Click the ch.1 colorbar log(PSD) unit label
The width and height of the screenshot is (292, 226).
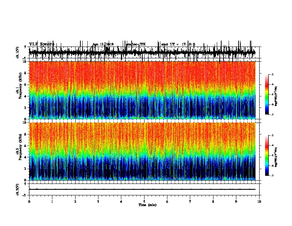(x=276, y=96)
